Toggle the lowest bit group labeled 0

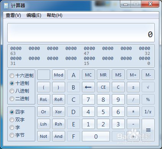(144, 58)
